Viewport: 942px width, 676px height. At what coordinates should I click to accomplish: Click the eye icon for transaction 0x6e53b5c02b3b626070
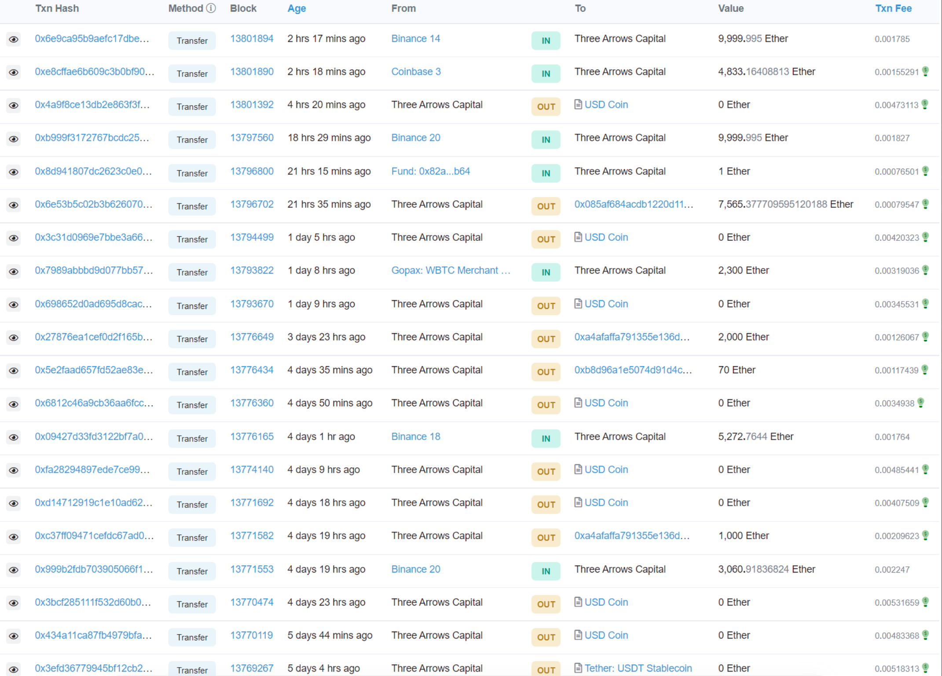pos(14,205)
